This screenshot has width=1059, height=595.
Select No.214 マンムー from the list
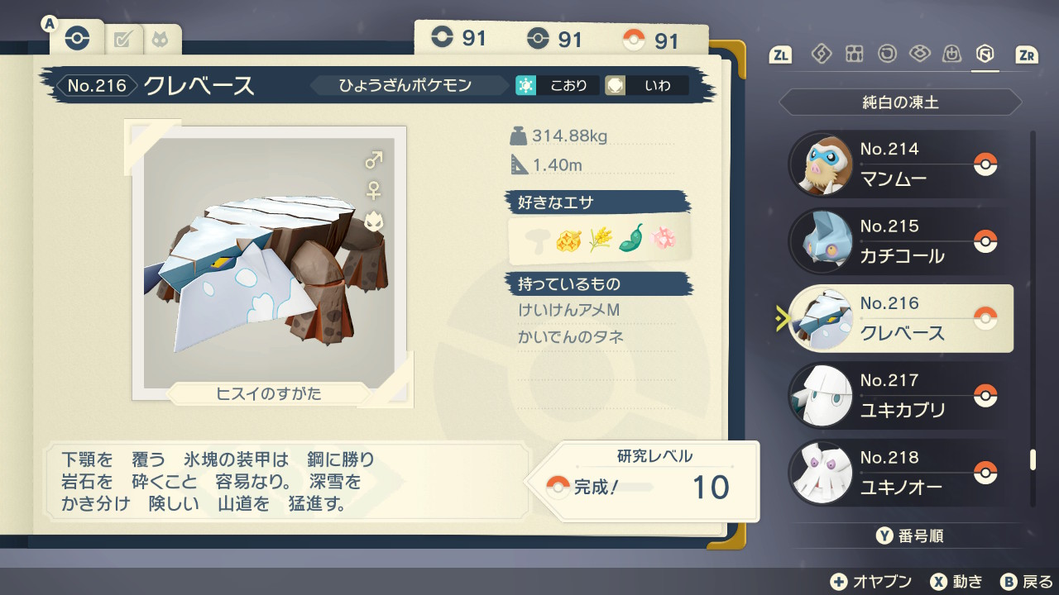pyautogui.click(x=900, y=164)
